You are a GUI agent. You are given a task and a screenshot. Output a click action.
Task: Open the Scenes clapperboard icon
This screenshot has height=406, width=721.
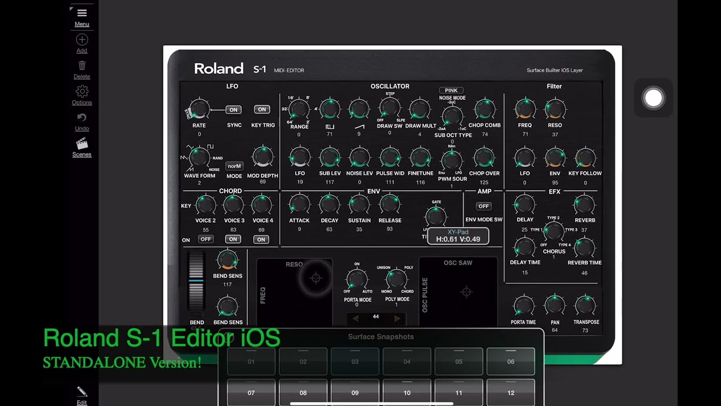82,143
